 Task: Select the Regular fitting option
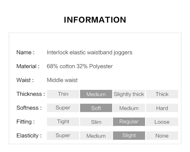tap(129, 122)
